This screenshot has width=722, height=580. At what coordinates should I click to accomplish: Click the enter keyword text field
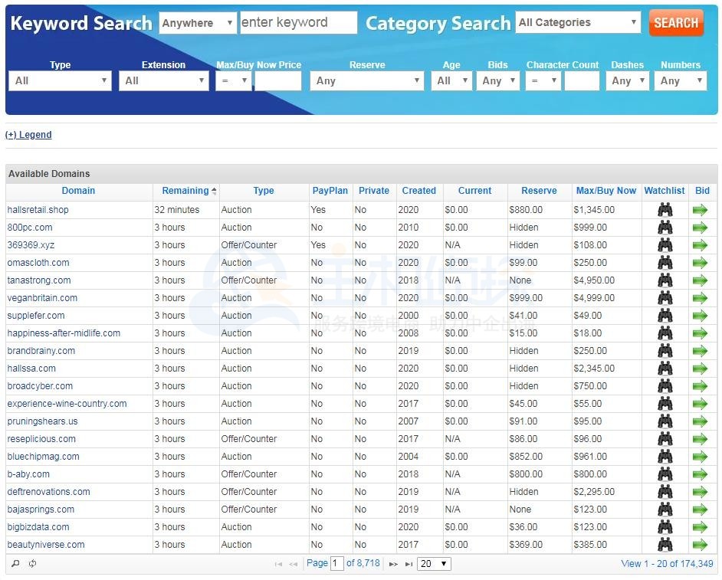point(298,23)
